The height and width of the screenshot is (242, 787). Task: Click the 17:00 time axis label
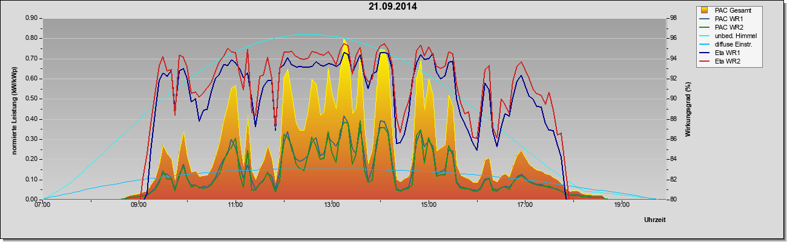coord(525,205)
